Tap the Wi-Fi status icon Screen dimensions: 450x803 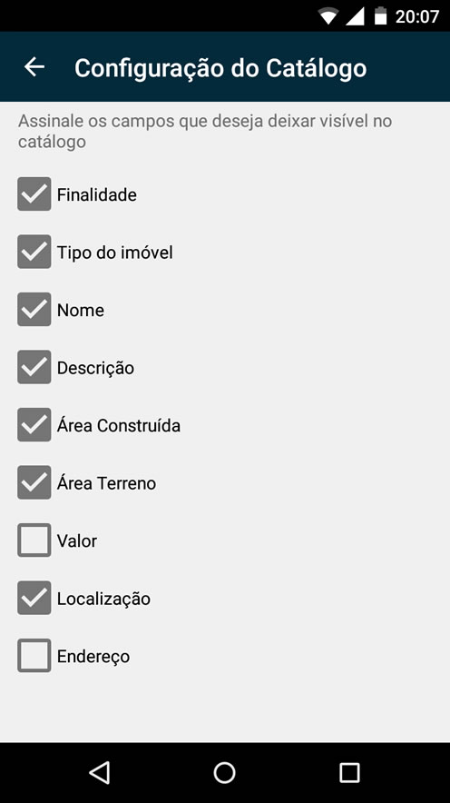[x=328, y=16]
